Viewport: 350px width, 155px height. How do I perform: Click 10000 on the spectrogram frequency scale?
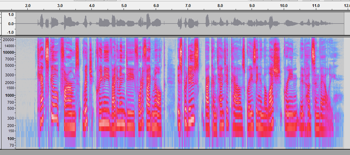pyautogui.click(x=9, y=53)
